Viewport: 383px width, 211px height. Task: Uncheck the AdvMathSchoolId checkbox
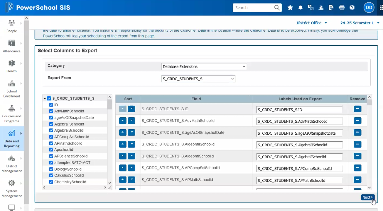(51, 111)
